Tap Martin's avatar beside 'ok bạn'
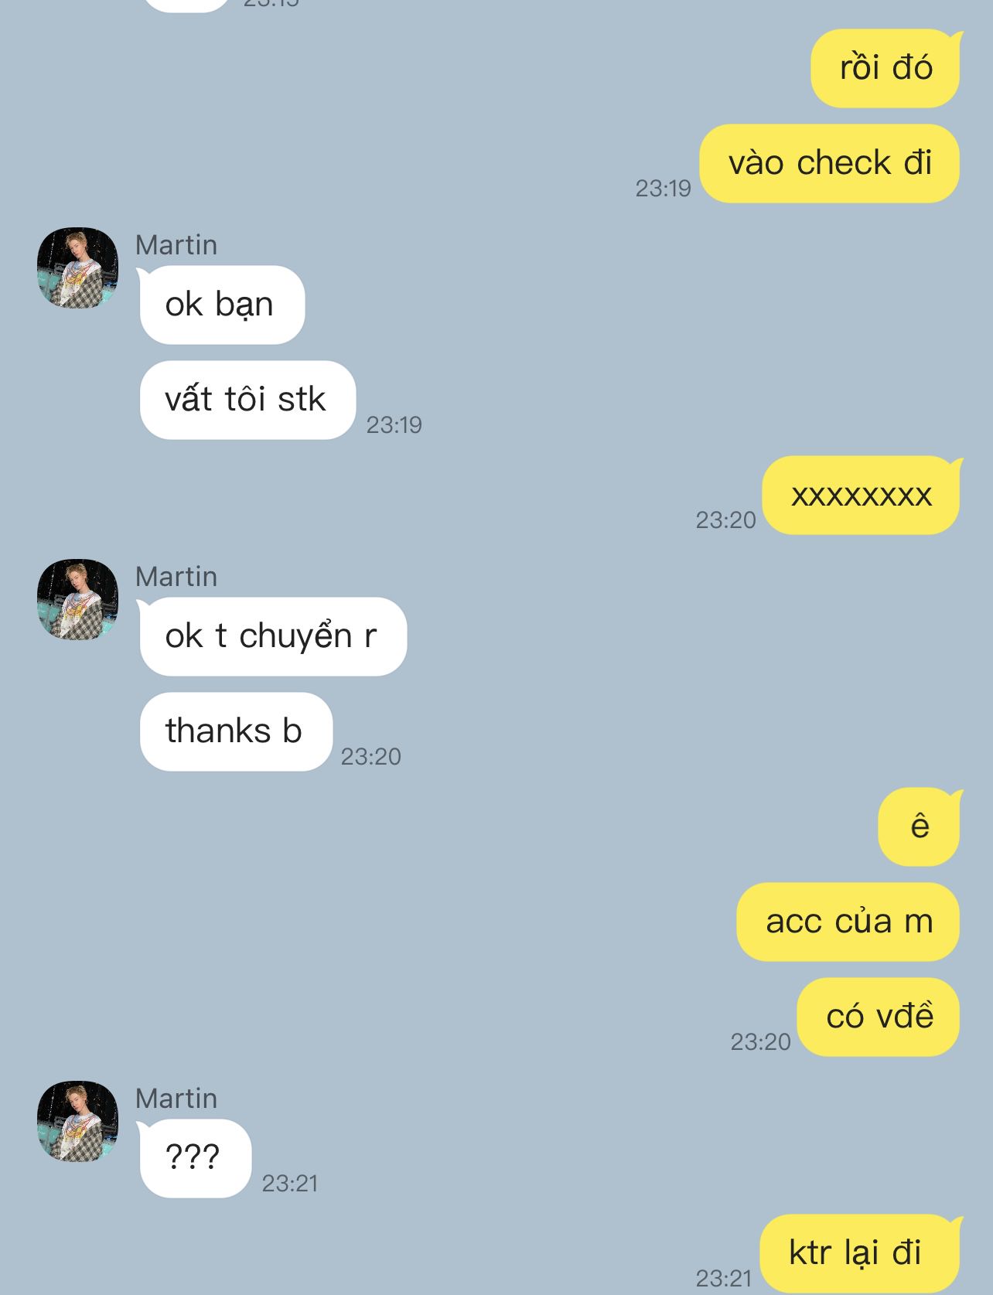This screenshot has height=1295, width=993. pyautogui.click(x=77, y=268)
